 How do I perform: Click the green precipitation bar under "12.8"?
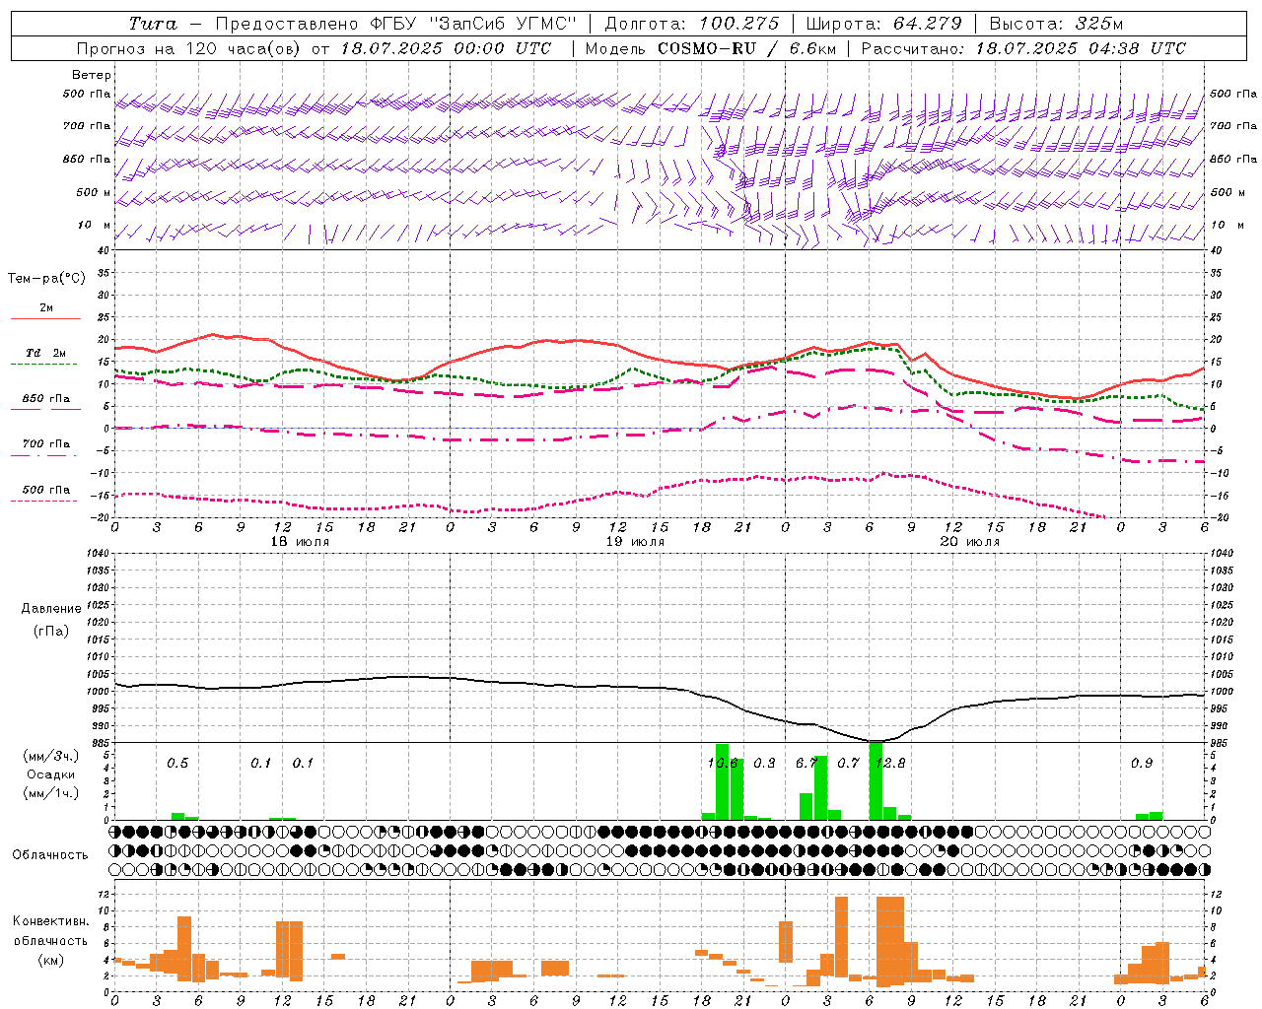click(x=876, y=780)
